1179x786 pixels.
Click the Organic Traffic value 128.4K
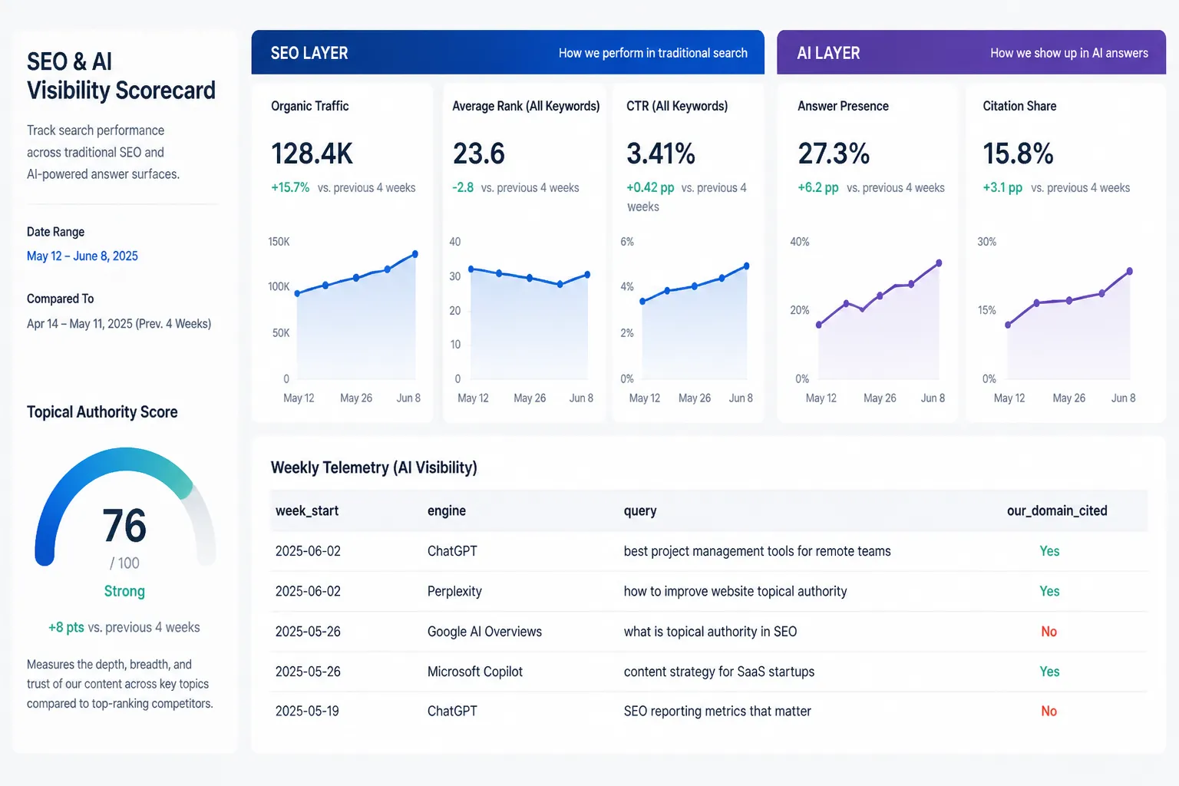(x=312, y=154)
